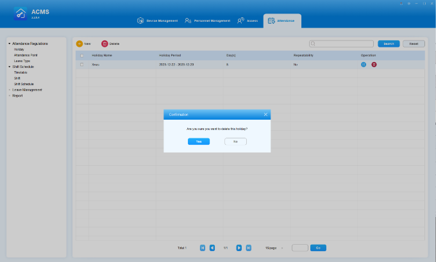
Task: Cancel deletion by clicking No
Action: tap(235, 141)
